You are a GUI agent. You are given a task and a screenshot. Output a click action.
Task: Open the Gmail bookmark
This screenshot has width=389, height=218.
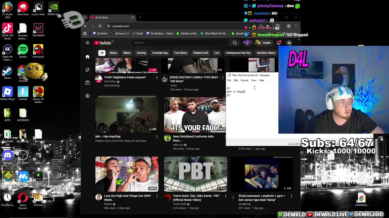[138, 33]
